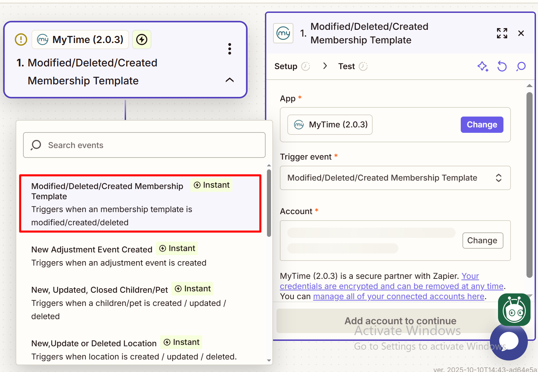Click the magnifier icon inside Search events
The height and width of the screenshot is (372, 538).
coord(36,145)
